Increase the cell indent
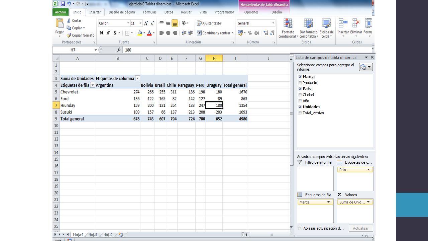 190,33
